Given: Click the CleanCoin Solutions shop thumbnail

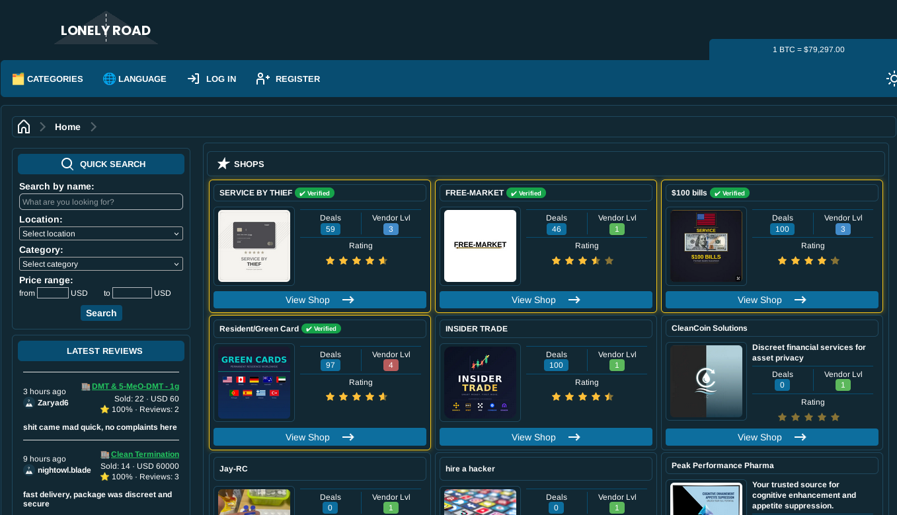Looking at the screenshot, I should 706,381.
